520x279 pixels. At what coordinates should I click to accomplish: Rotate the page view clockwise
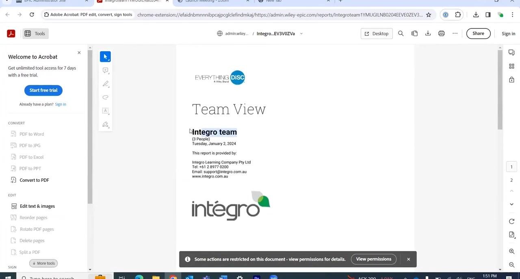(511, 221)
